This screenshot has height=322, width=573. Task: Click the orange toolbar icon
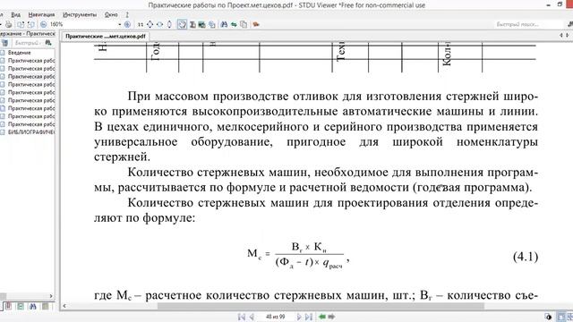pyautogui.click(x=256, y=24)
